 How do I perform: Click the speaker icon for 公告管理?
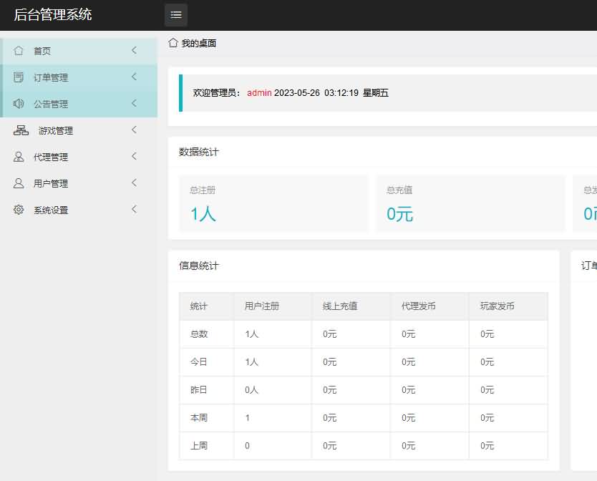[19, 103]
